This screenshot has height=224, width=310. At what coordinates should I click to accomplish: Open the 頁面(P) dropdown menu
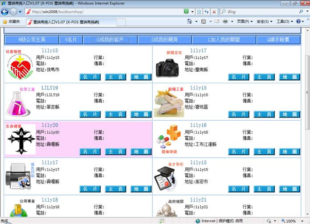click(245, 21)
